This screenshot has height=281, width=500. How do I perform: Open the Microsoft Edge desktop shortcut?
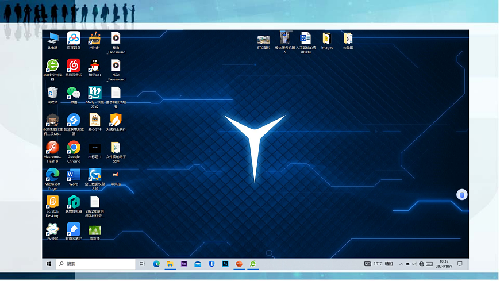[52, 175]
